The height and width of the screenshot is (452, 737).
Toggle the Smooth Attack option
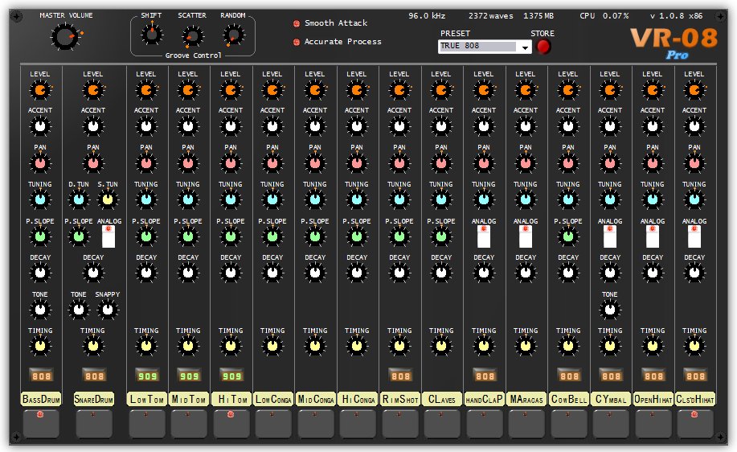point(297,23)
